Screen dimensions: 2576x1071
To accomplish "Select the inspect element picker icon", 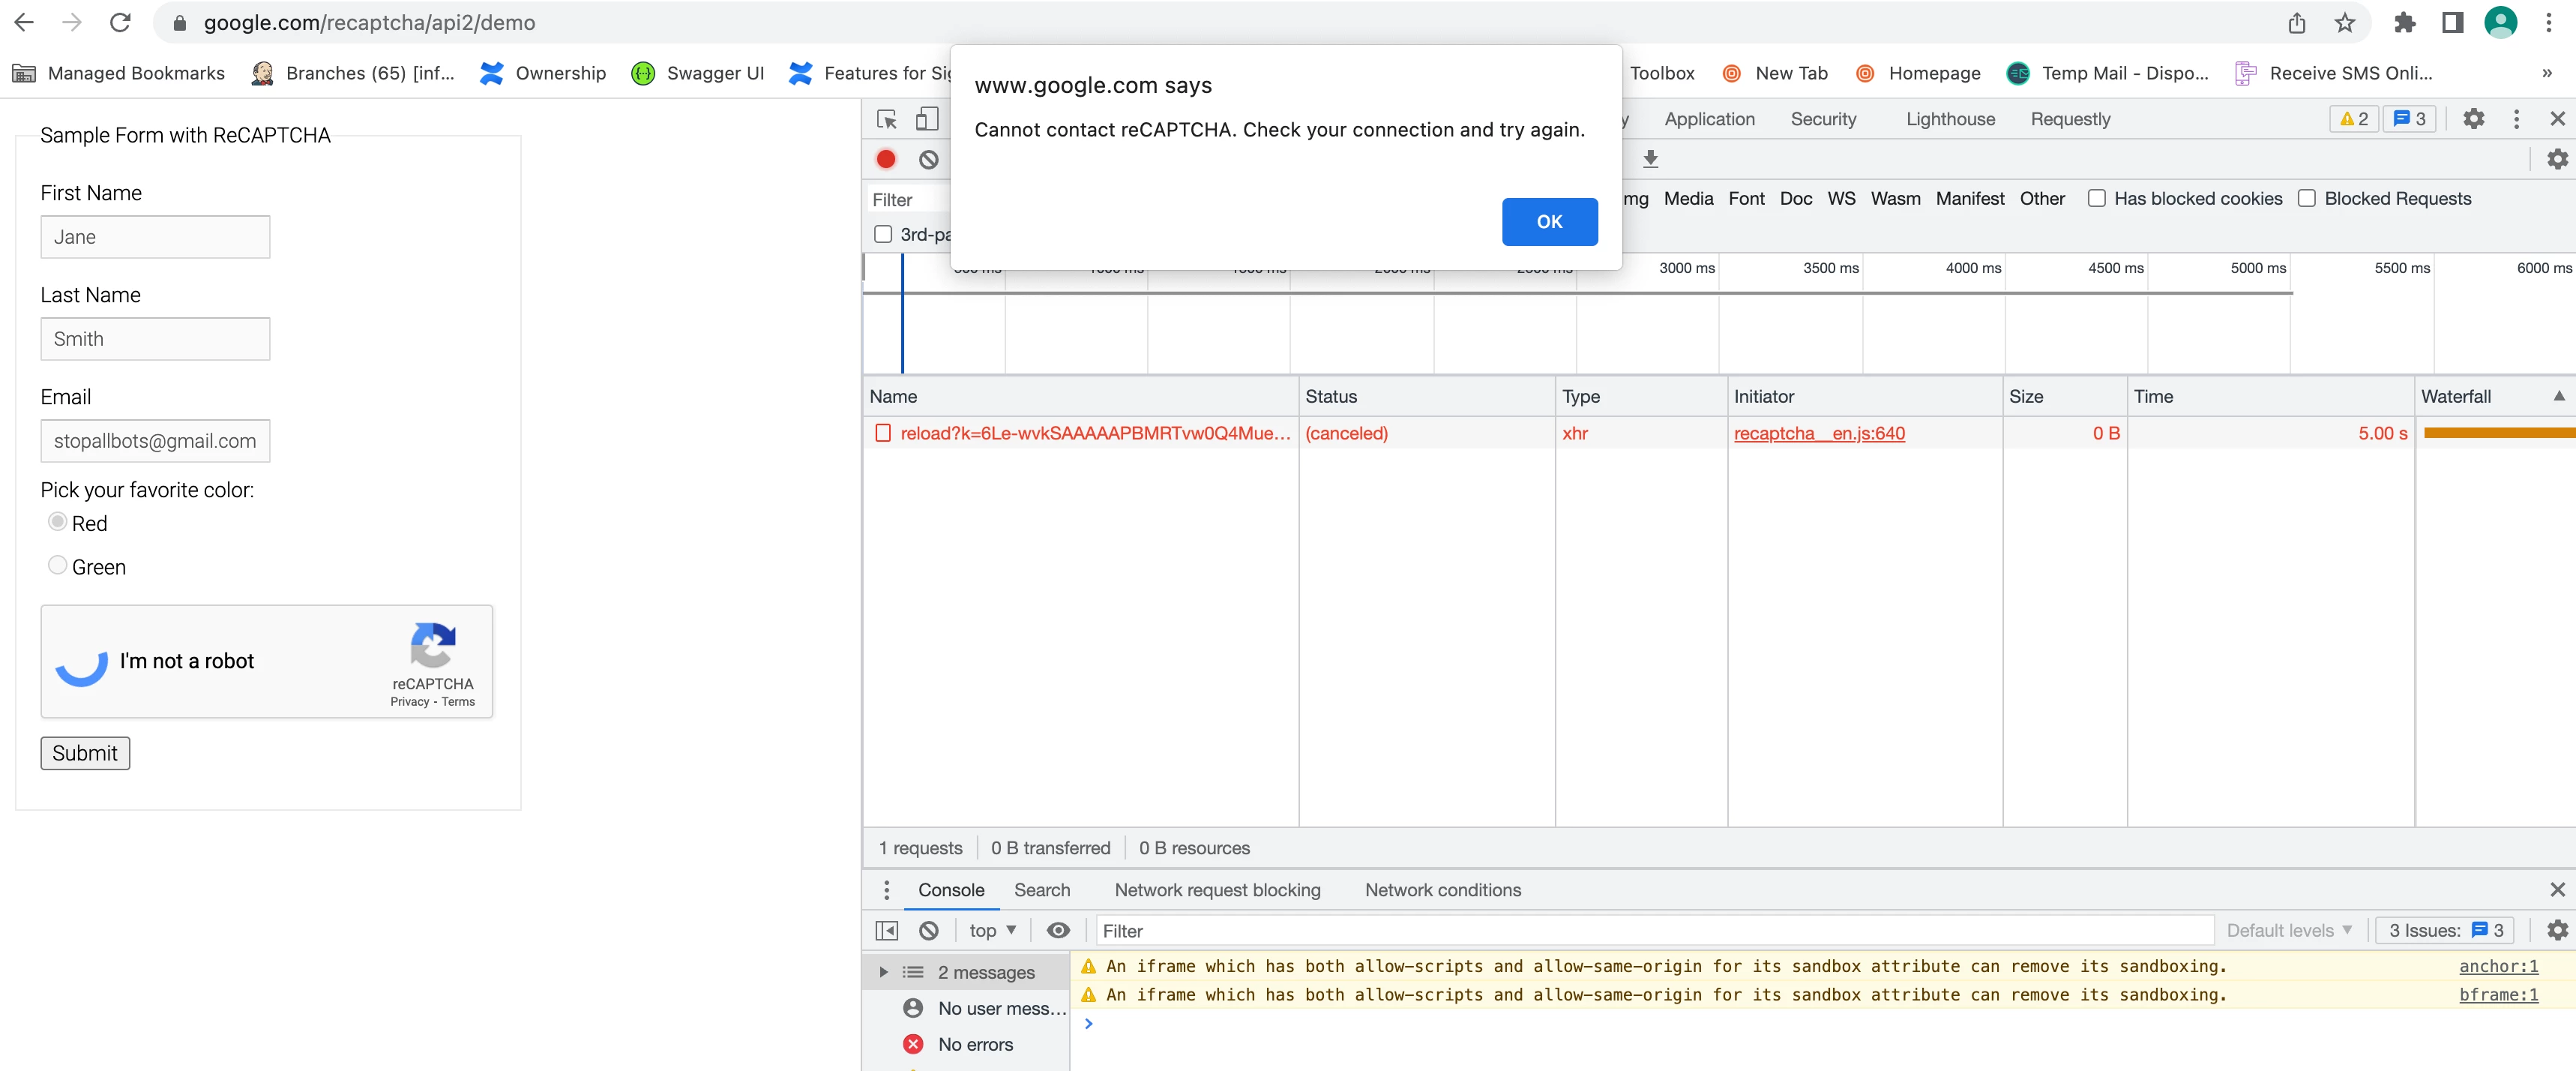I will [x=887, y=119].
